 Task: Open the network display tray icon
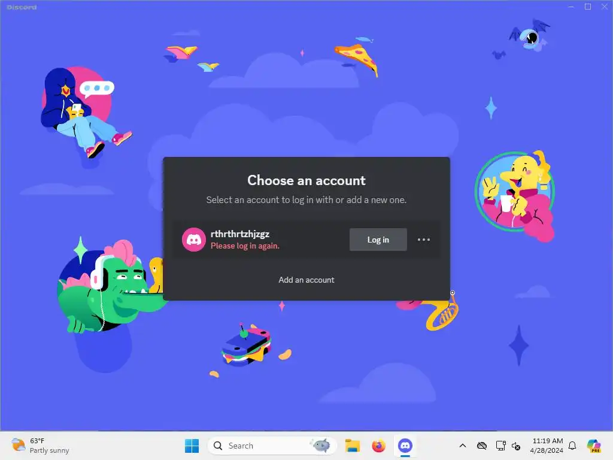click(x=501, y=446)
